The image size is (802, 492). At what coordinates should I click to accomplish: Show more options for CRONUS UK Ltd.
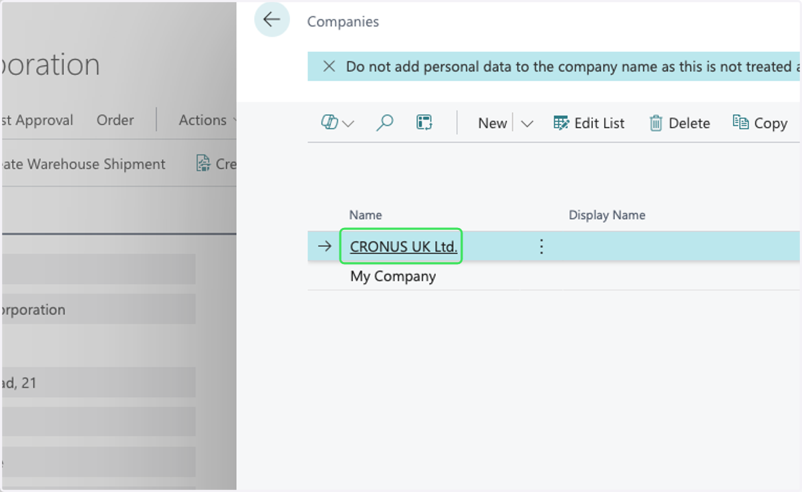tap(541, 247)
